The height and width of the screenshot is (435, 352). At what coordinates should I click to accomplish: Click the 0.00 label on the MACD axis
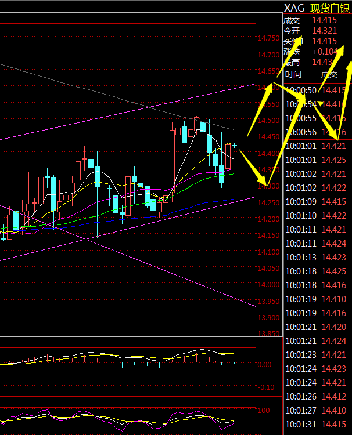(264, 365)
